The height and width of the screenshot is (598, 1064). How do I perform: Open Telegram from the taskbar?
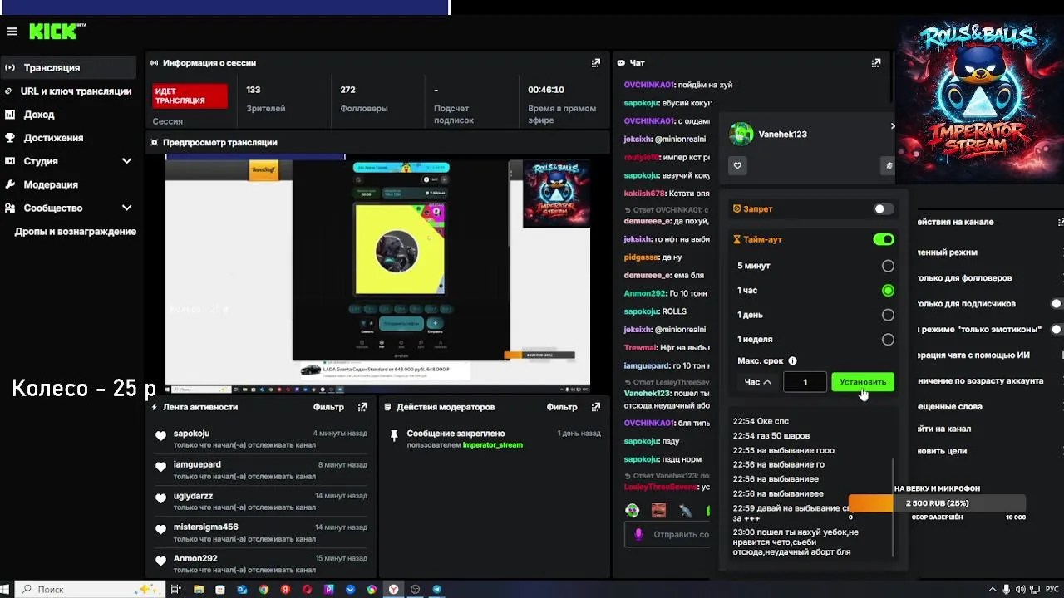(437, 590)
